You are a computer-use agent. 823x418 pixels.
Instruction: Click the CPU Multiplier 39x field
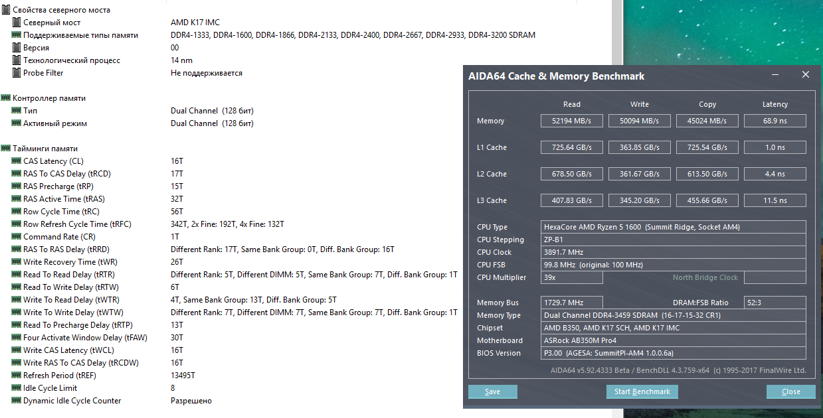(x=572, y=277)
